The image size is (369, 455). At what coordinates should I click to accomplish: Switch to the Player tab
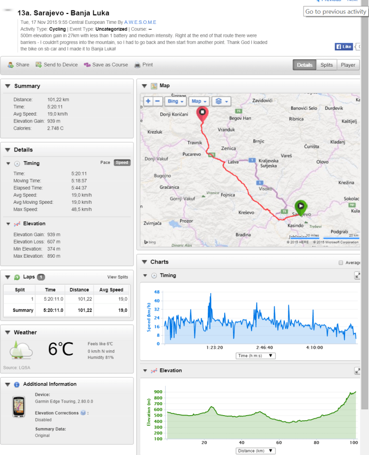coord(348,65)
